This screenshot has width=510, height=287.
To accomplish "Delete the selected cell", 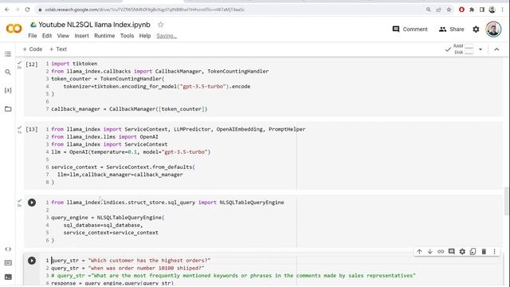I will (x=484, y=252).
